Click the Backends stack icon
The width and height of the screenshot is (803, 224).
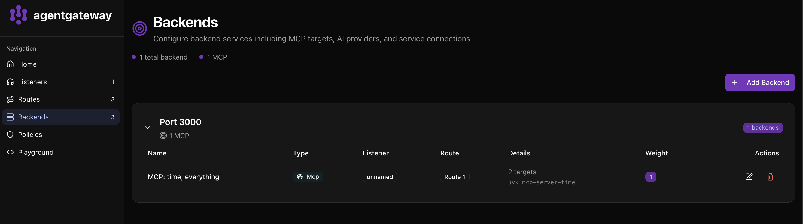pyautogui.click(x=10, y=117)
